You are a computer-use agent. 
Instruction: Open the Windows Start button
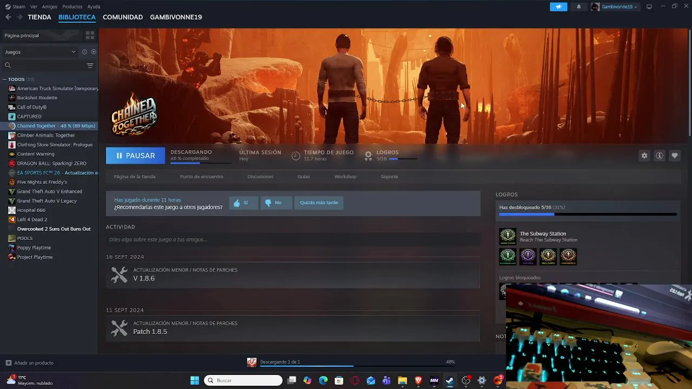tap(195, 380)
